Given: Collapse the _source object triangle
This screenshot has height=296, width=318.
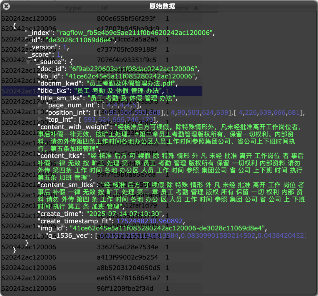Looking at the screenshot, I should 28,62.
